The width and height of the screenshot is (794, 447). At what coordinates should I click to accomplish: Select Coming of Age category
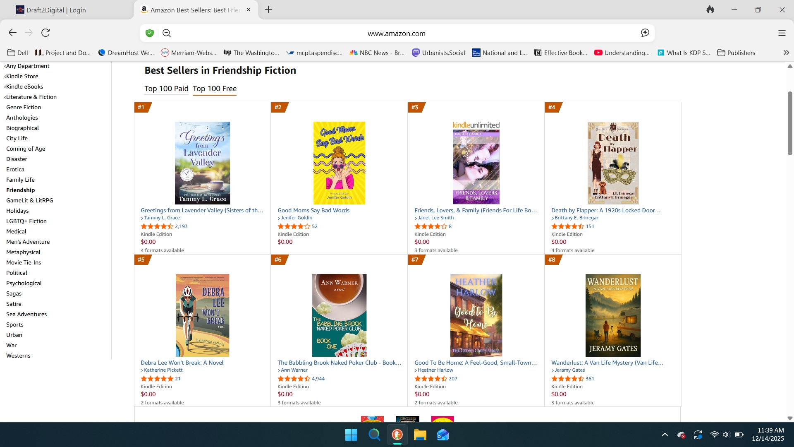(x=26, y=149)
